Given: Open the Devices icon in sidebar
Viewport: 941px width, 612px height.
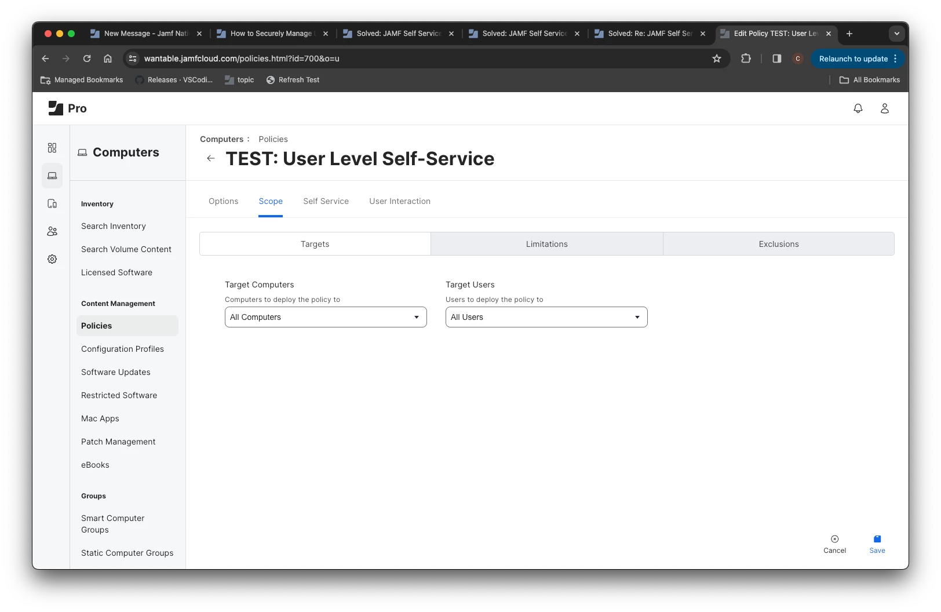Looking at the screenshot, I should [52, 203].
